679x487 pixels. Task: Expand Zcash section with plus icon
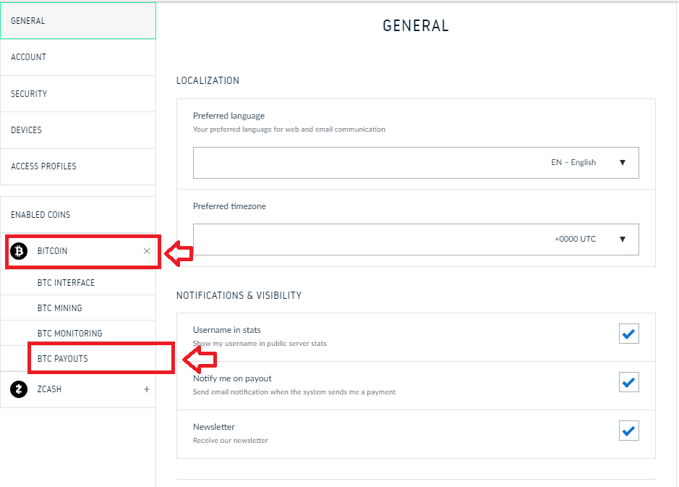click(147, 389)
